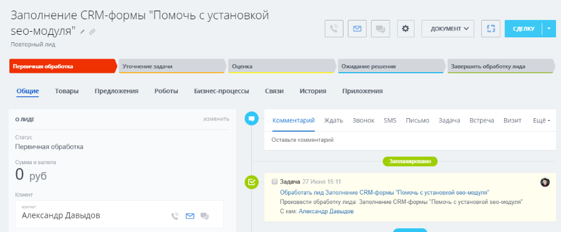Select the Ждать activity tab
Viewport: 561px width, 232px height.
(333, 120)
